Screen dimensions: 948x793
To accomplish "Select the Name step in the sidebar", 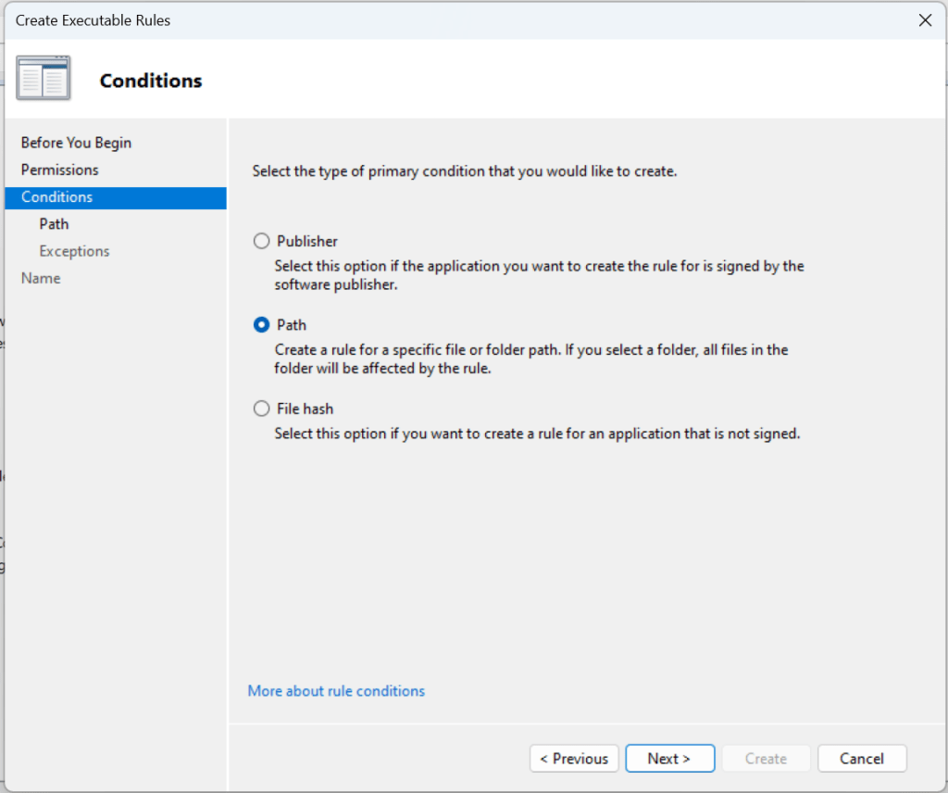I will click(41, 278).
